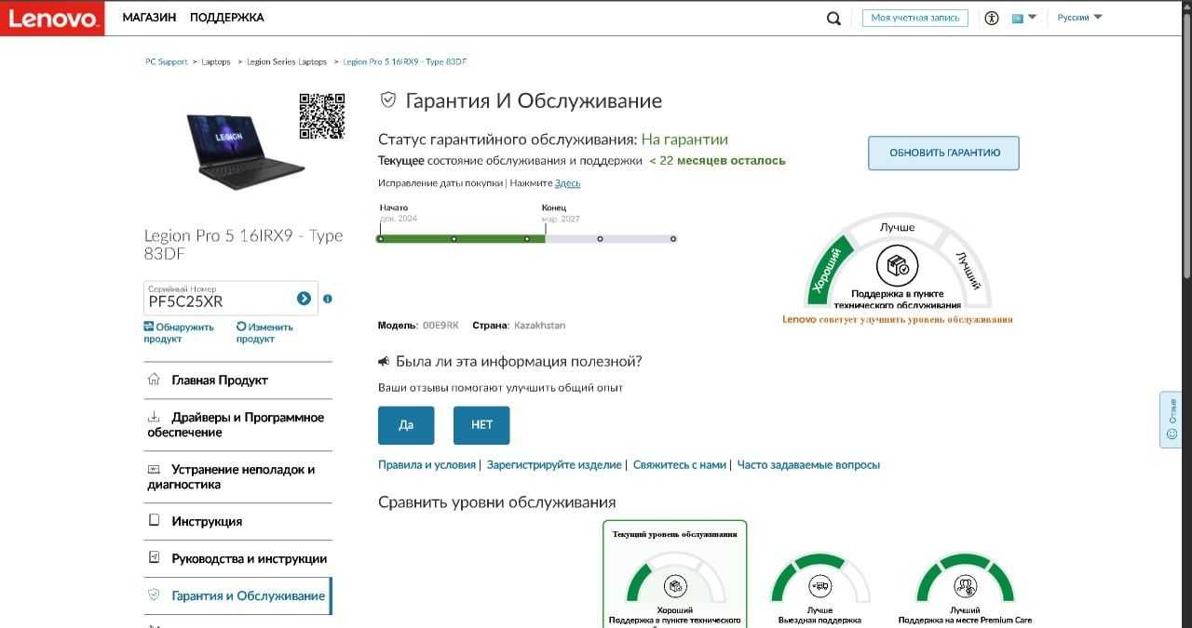Viewport: 1192px width, 628px height.
Task: Go to Legion Series Laptops breadcrumb
Action: tap(287, 61)
